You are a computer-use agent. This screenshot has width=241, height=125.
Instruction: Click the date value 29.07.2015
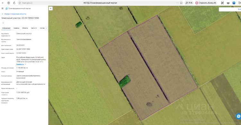(x=20, y=45)
